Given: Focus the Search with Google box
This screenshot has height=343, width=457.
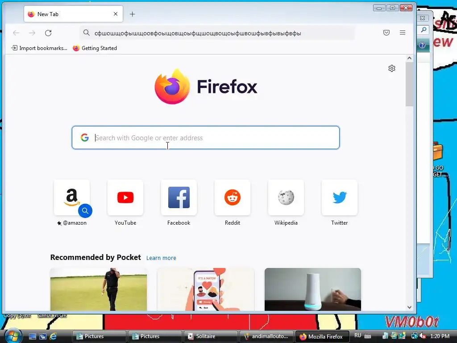Looking at the screenshot, I should tap(206, 138).
